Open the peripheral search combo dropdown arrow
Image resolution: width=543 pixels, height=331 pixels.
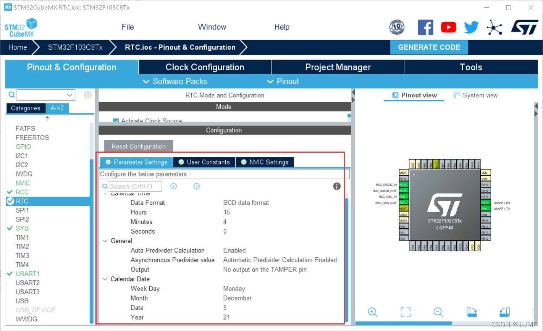point(69,95)
